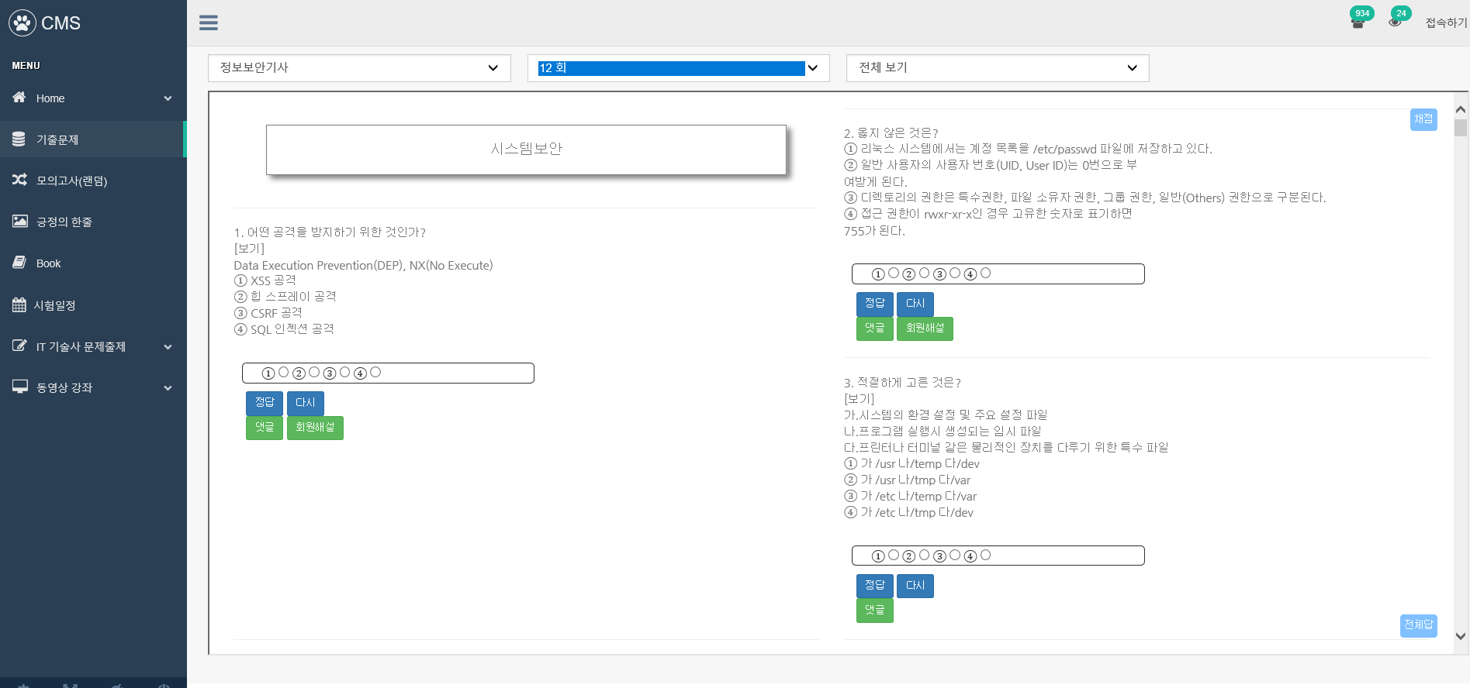
Task: Select answer ④ radio for question 1
Action: (x=375, y=373)
